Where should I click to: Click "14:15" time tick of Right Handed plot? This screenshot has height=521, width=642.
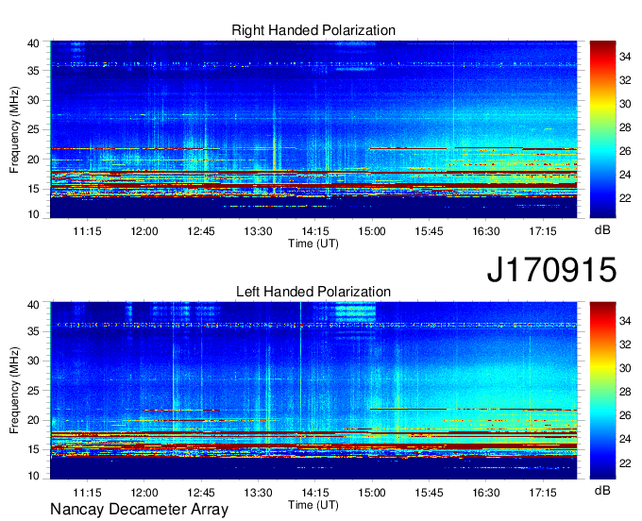point(314,231)
